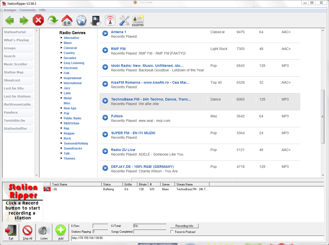Expand the Jazz genre arrow

tap(61, 88)
